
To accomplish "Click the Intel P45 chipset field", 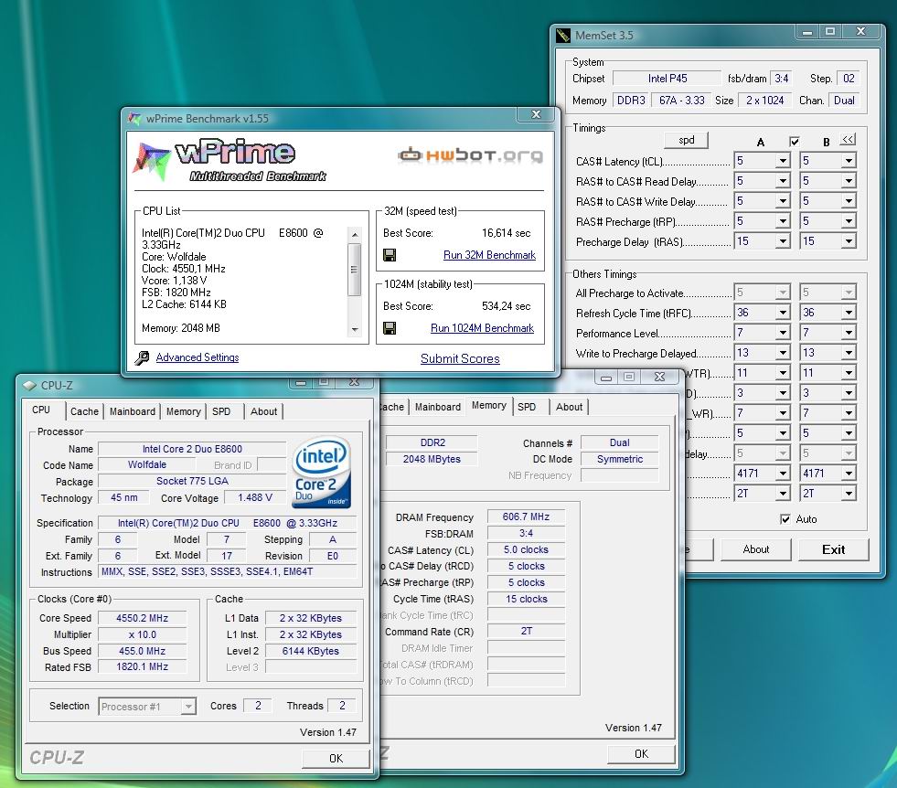I will tap(667, 79).
